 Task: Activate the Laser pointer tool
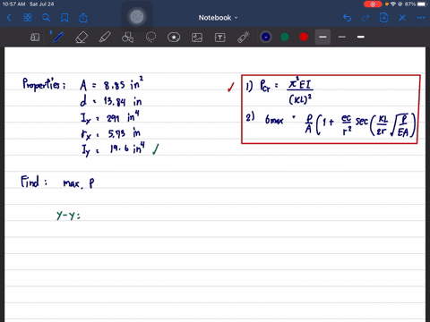[244, 38]
